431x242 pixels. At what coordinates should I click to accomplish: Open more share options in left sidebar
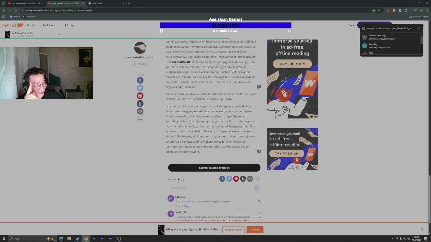140,119
